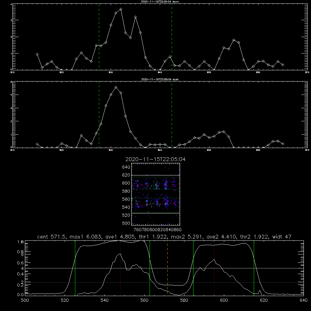Viewport: 311px width, 311px height.
Task: Click the first diamond marker of the dawn curve
Action: pos(37,54)
